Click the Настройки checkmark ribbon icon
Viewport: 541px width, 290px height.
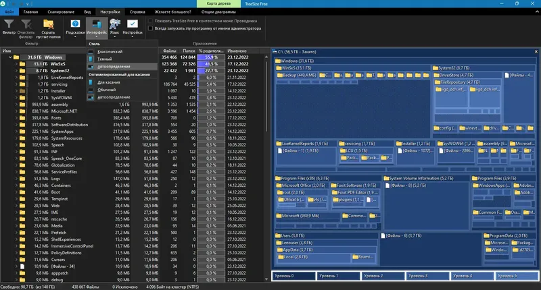point(133,24)
